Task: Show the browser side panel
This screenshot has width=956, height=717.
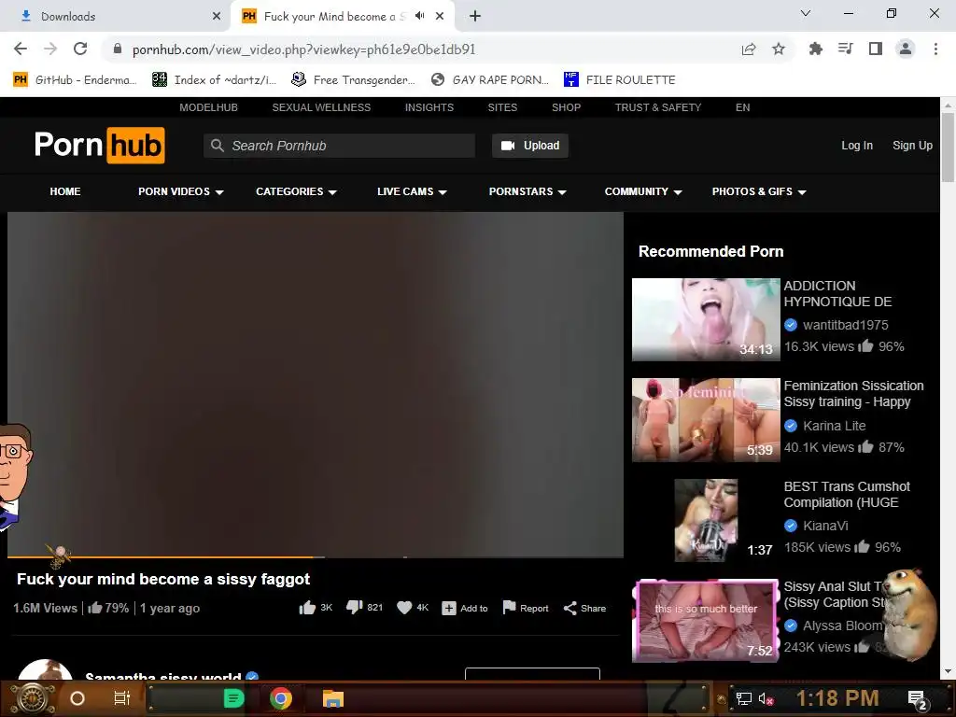Action: coord(876,49)
